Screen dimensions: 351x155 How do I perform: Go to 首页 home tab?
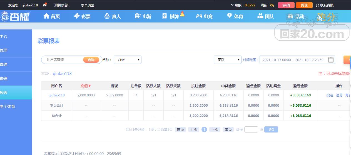coord(52,16)
